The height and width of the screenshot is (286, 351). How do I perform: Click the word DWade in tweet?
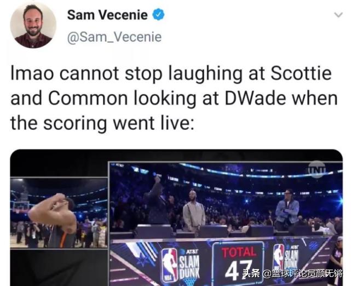click(x=255, y=98)
